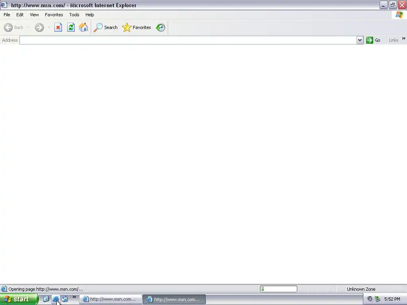
Task: Launch Outlook Express quick launch icon
Action: [x=65, y=299]
